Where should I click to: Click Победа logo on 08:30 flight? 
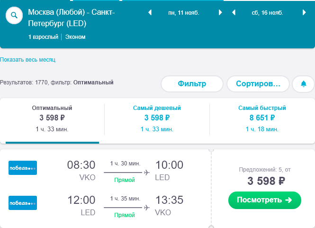(23, 168)
